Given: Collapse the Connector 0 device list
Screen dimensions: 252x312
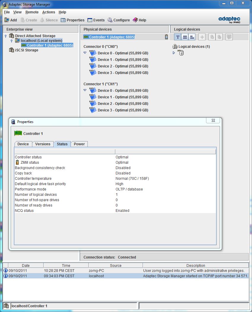Looking at the screenshot, I should click(85, 53).
